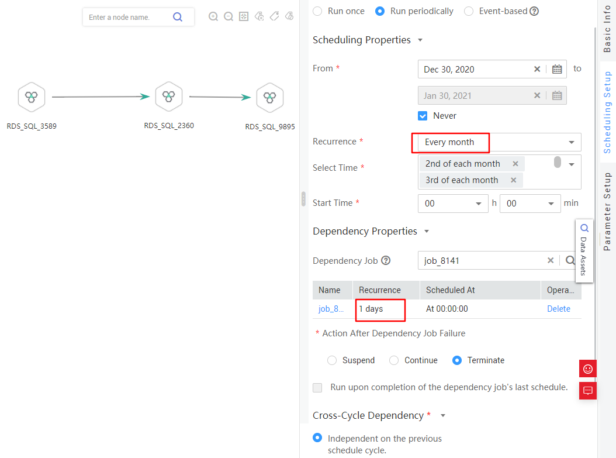
Task: Click the Enter a node name field
Action: pyautogui.click(x=127, y=18)
